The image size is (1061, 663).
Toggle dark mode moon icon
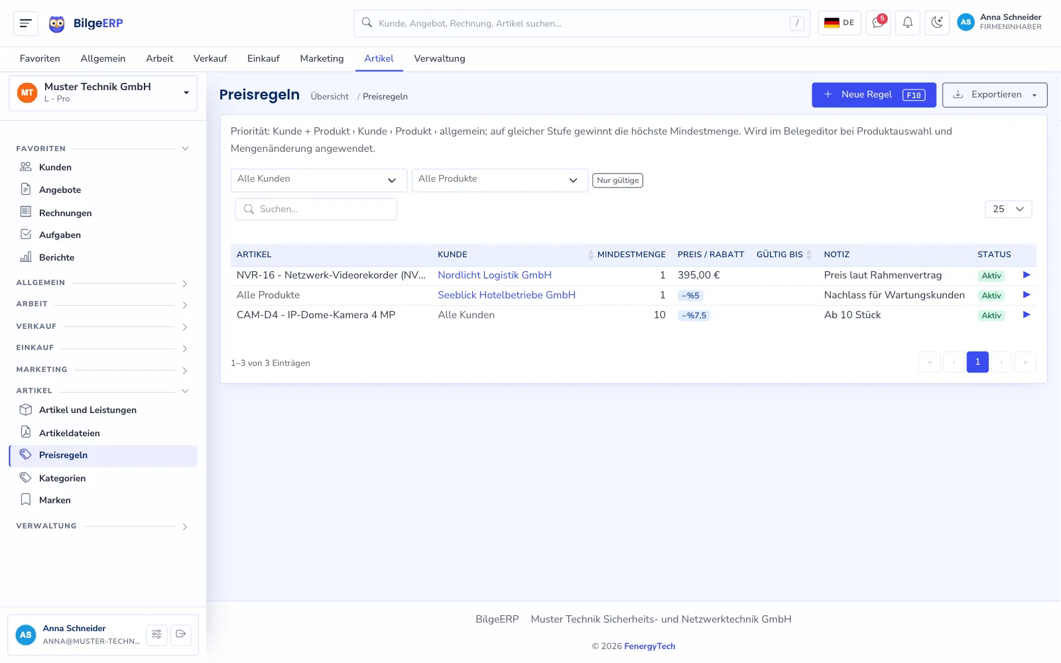937,23
